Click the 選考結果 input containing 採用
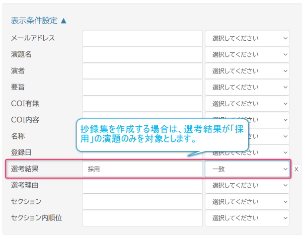Screen dimensions: 302x237 click(142, 169)
